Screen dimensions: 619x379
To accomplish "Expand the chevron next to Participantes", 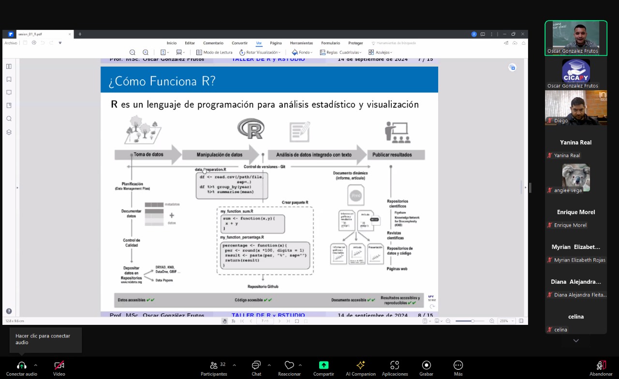I will 235,365.
